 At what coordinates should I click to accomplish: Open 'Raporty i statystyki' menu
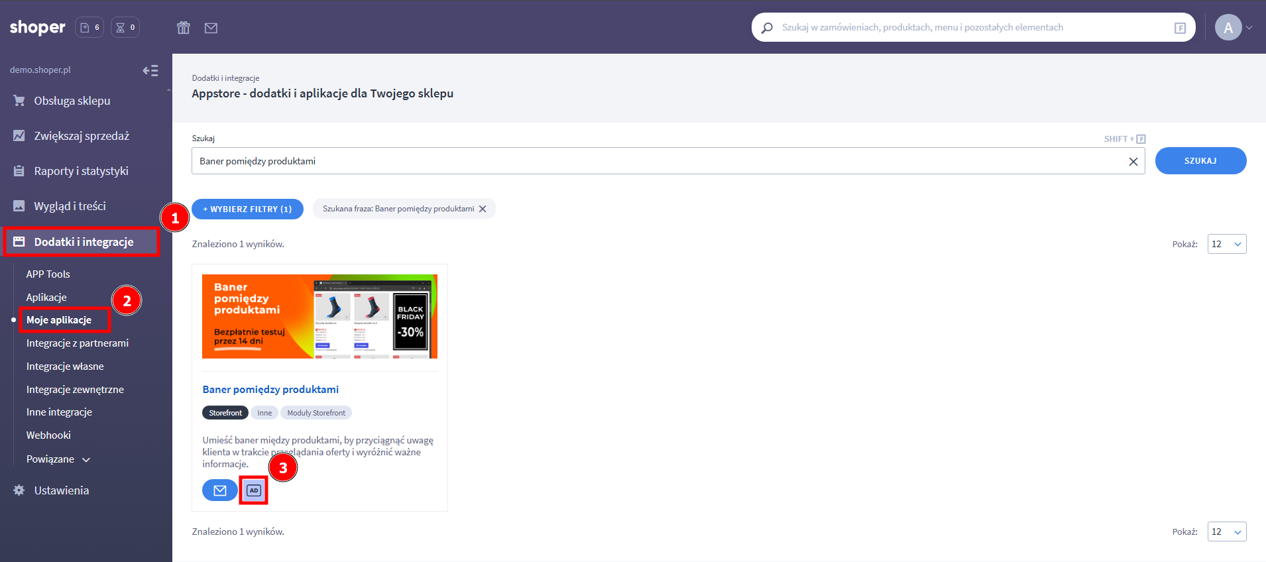pos(81,171)
